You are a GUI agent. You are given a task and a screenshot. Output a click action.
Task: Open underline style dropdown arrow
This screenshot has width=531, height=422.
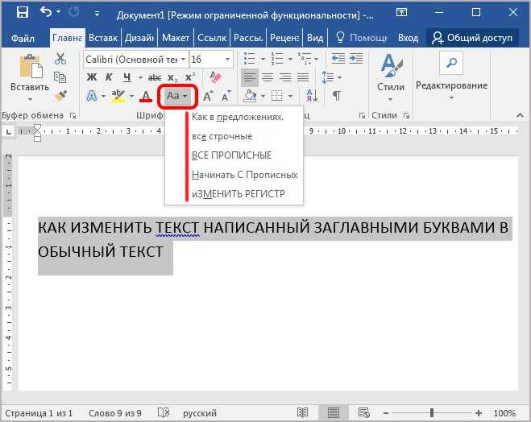tap(139, 78)
